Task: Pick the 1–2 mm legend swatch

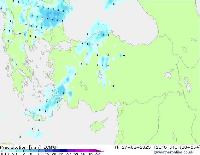Action: coord(20,151)
